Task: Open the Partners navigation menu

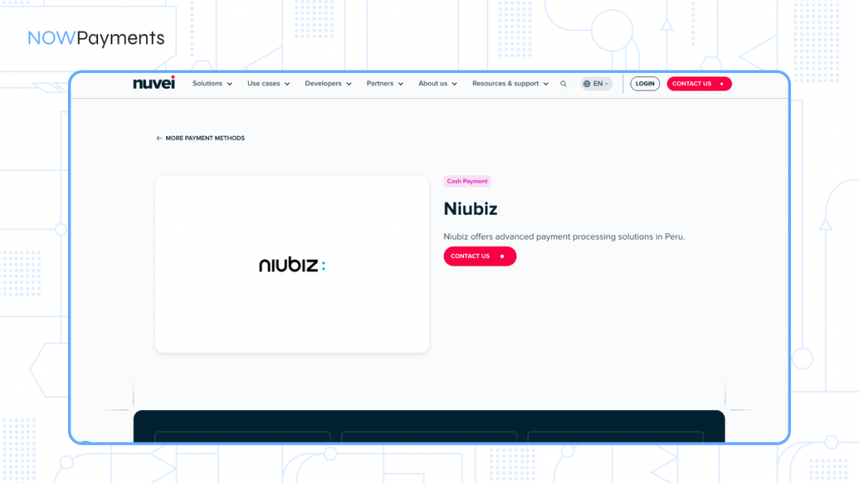Action: [x=385, y=84]
